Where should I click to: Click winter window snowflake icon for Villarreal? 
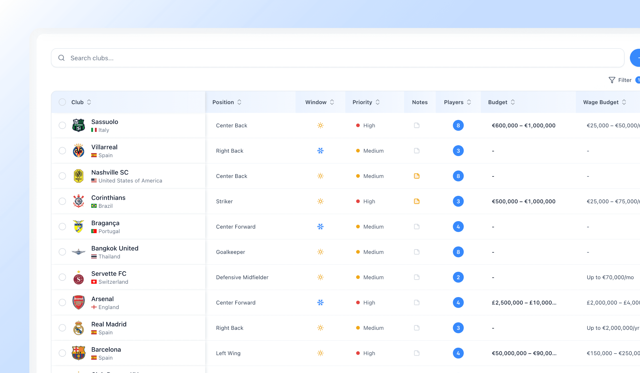pos(320,151)
